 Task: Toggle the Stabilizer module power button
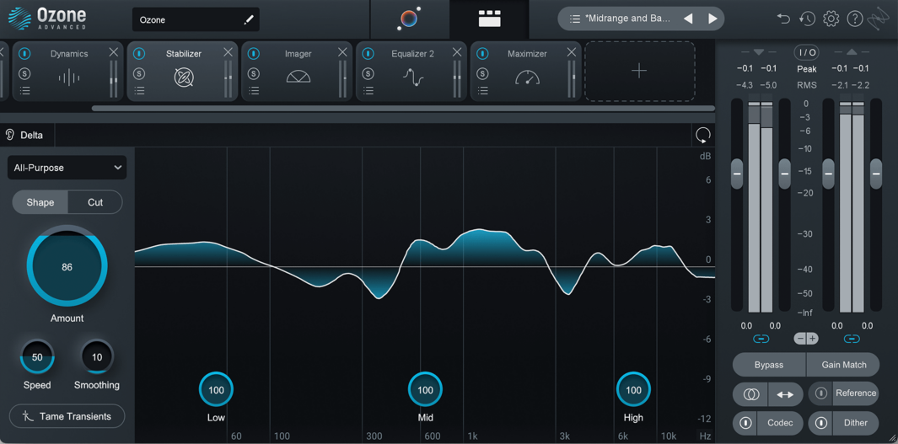(x=139, y=54)
